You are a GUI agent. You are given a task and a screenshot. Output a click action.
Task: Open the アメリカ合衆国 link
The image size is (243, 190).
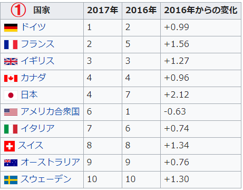[50, 111]
